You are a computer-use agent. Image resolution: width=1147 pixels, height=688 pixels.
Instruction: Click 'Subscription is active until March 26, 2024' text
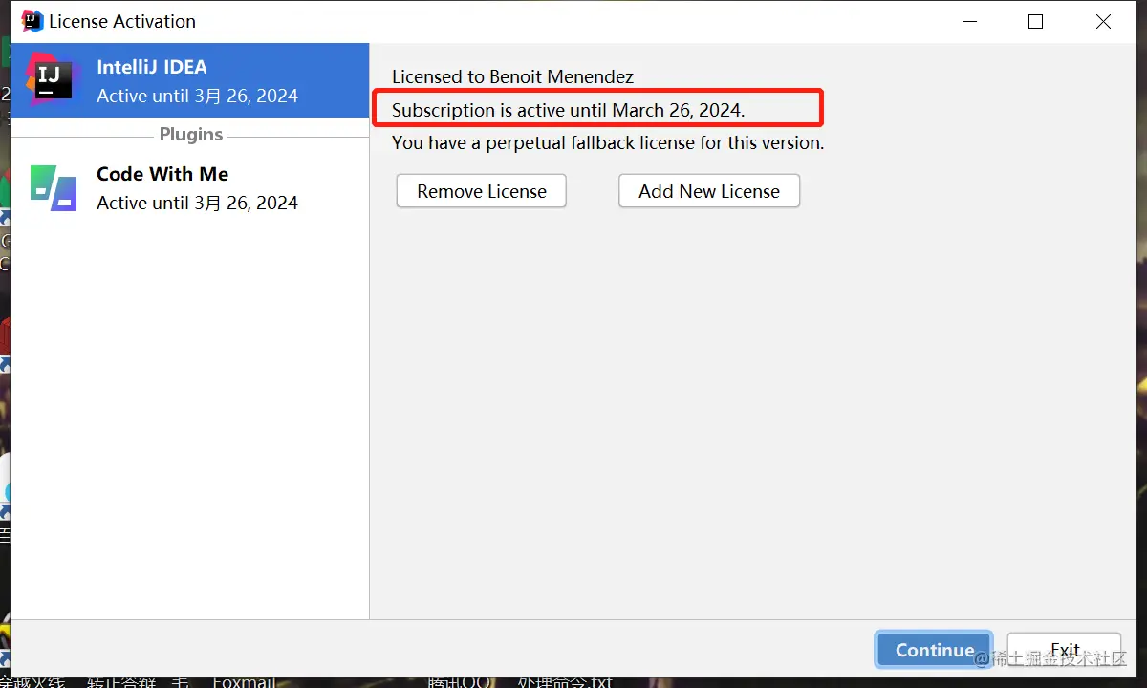point(568,110)
